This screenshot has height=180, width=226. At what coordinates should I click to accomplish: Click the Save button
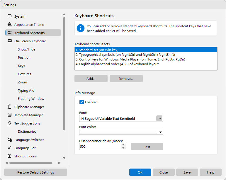(187, 172)
